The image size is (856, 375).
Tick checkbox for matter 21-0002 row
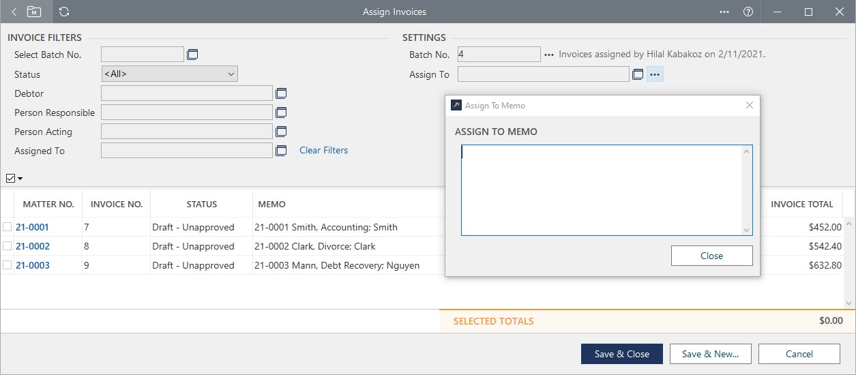[8, 246]
